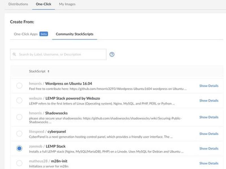This screenshot has height=169, width=226.
Task: Select the One-Click tab
Action: (x=44, y=4)
